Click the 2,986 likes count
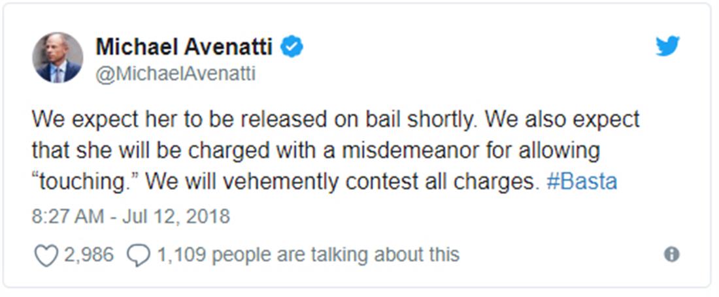Viewport: 719px width, 297px height. (88, 255)
